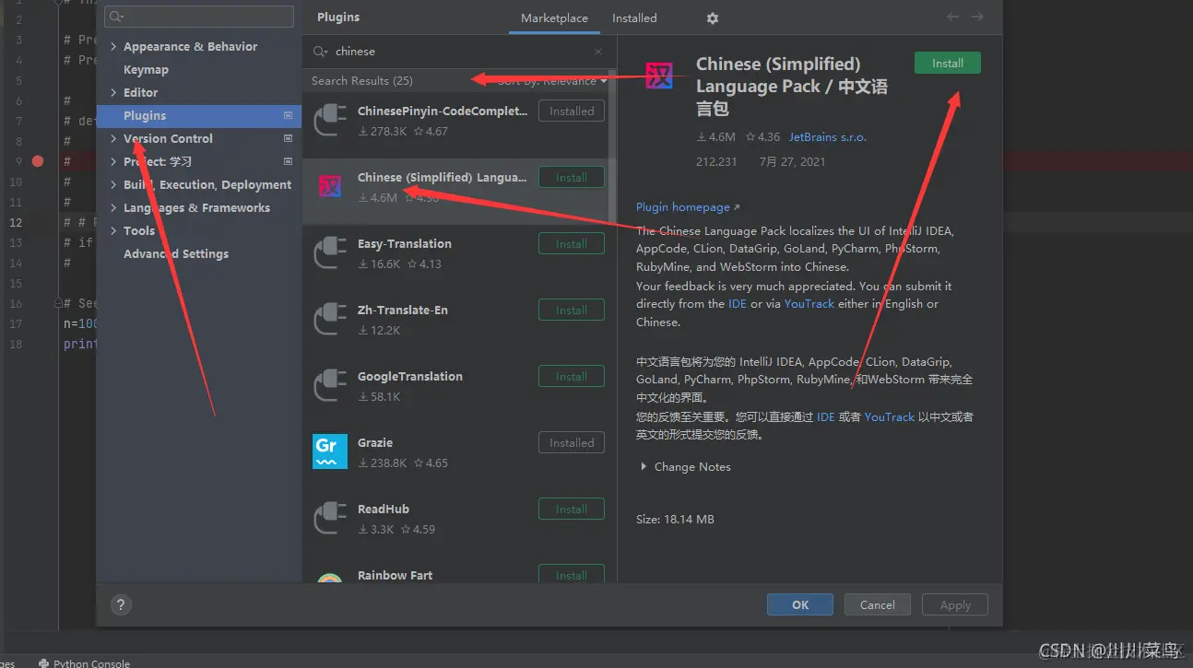Cancel the Settings dialog
1193x668 pixels.
pyautogui.click(x=878, y=604)
